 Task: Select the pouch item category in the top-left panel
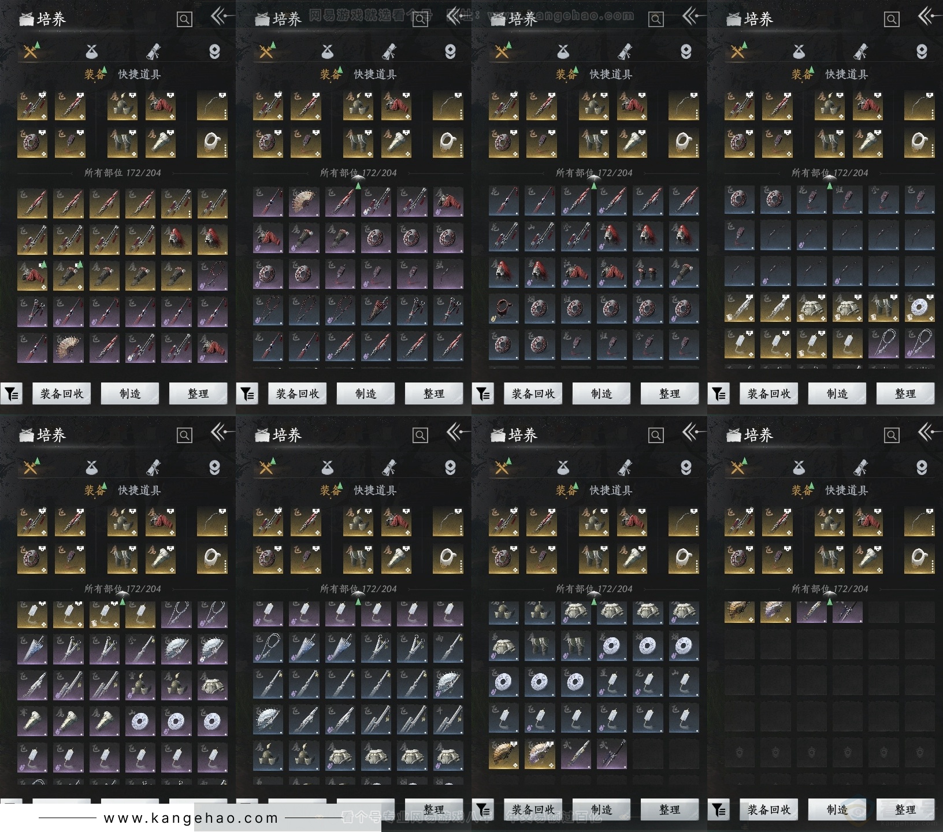(92, 52)
